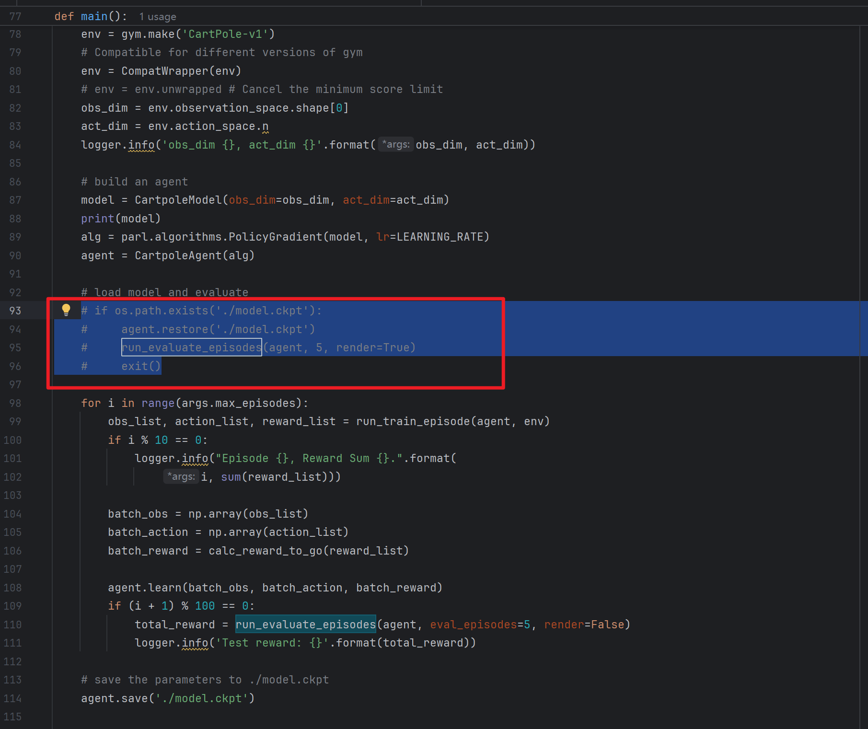This screenshot has width=868, height=729.
Task: Click the '# build an agent' comment
Action: 135,182
